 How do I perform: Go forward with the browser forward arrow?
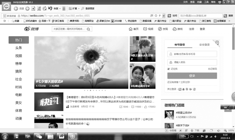point(27,9)
